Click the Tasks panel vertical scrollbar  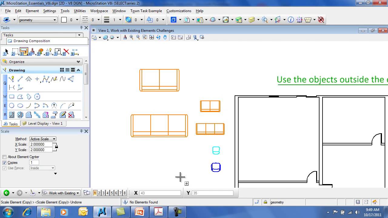[x=86, y=89]
